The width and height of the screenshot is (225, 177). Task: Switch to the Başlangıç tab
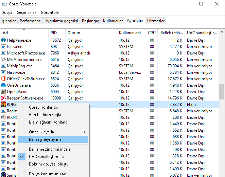click(90, 21)
